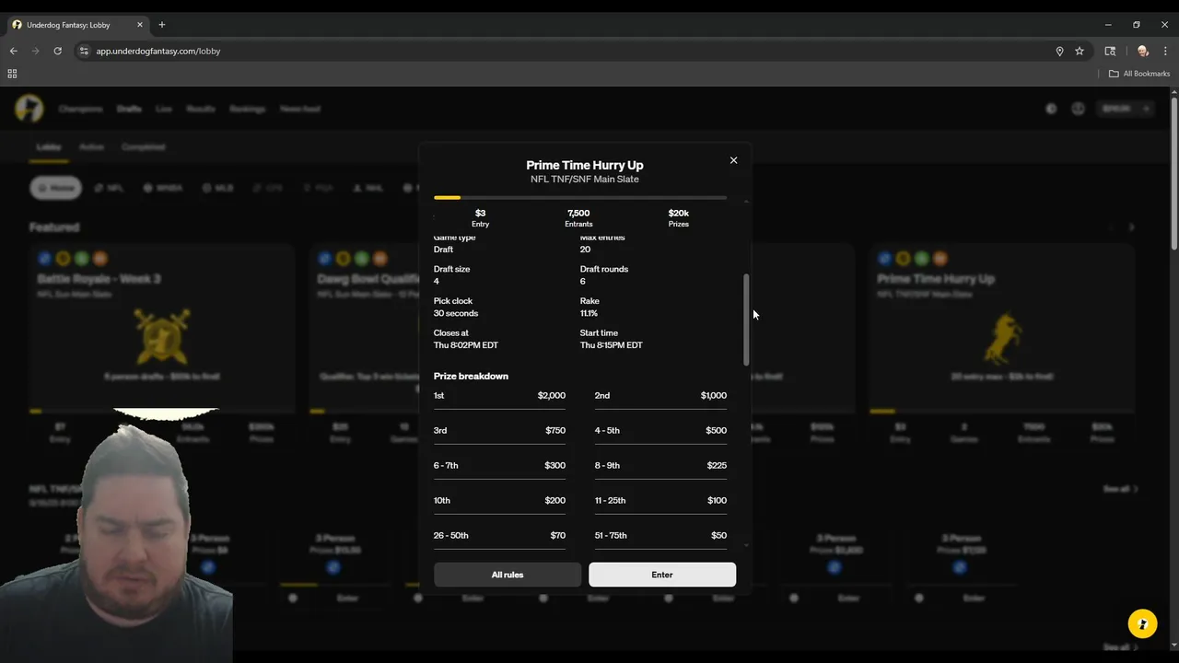This screenshot has height=663, width=1179.
Task: Open Live in the top navigation
Action: 164,109
